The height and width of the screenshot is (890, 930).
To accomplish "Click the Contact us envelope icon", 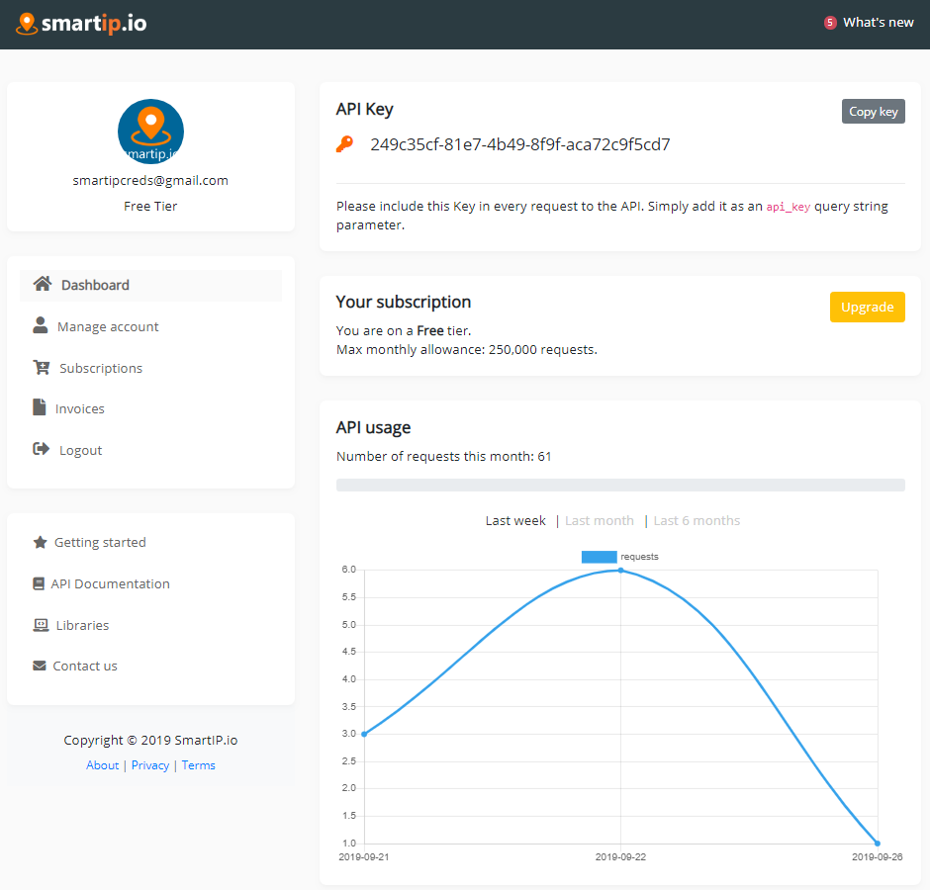I will [x=40, y=666].
